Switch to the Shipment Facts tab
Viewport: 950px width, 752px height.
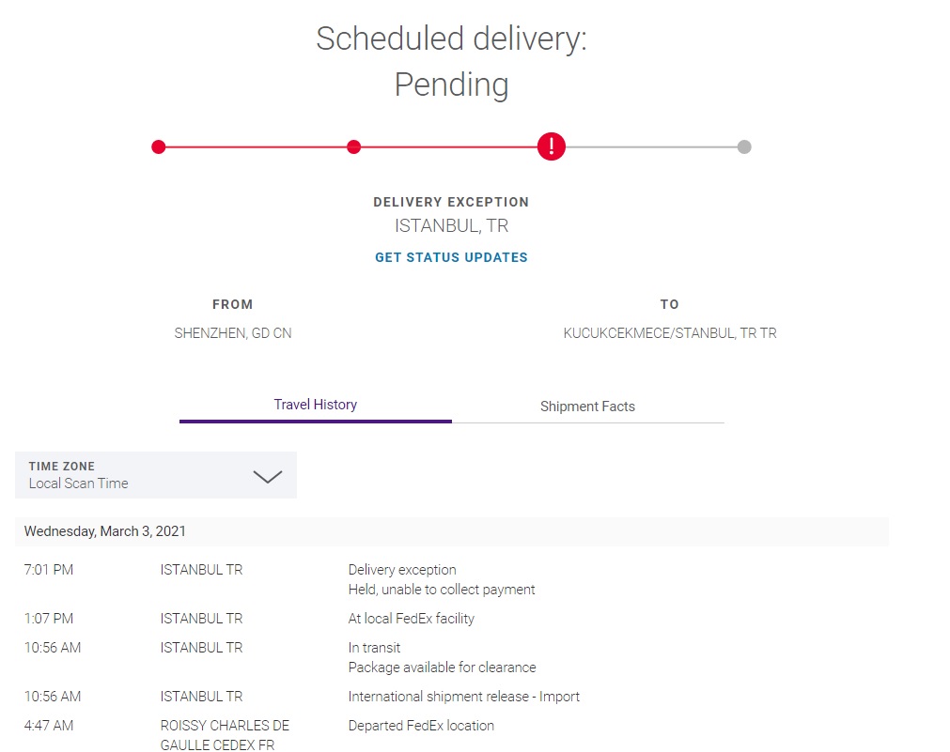pos(587,407)
